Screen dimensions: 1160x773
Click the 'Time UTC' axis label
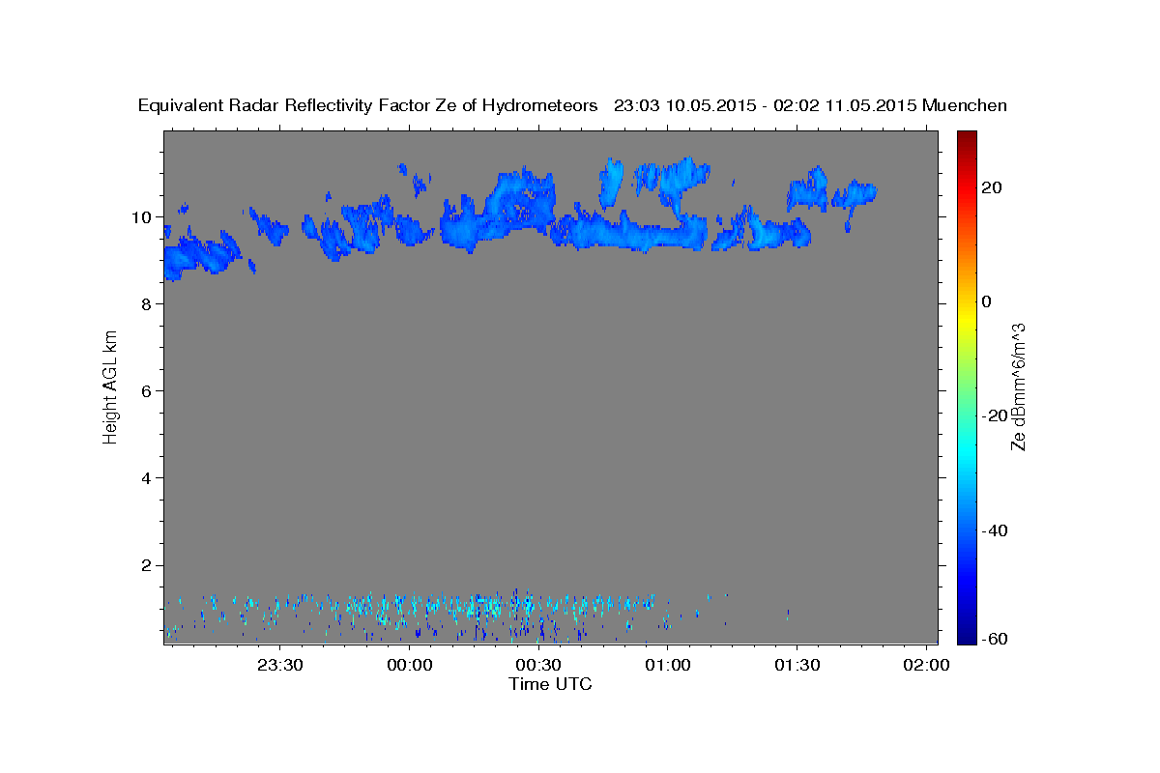point(550,684)
